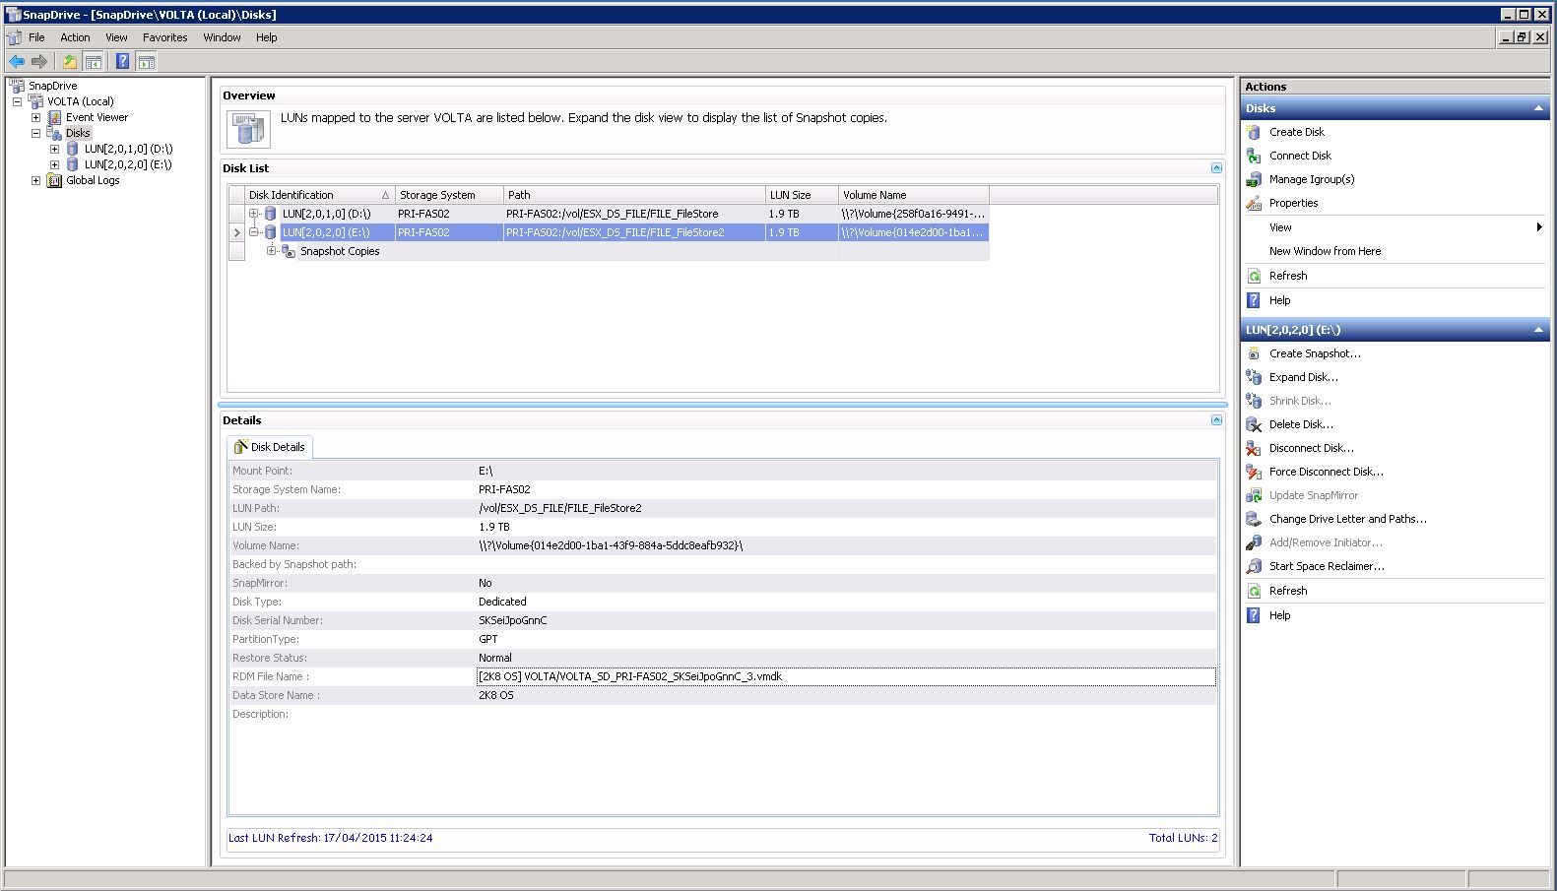The image size is (1557, 891).
Task: Click the Create Snapshot icon
Action: [1253, 353]
